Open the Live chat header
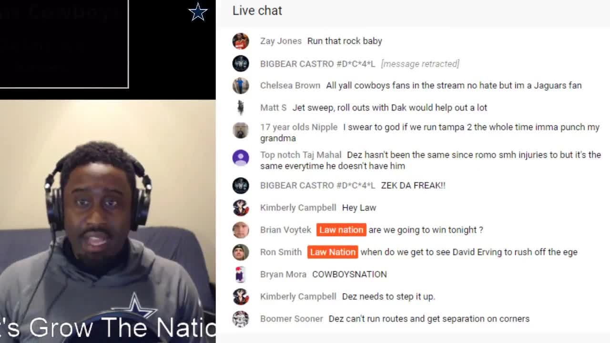 257,10
